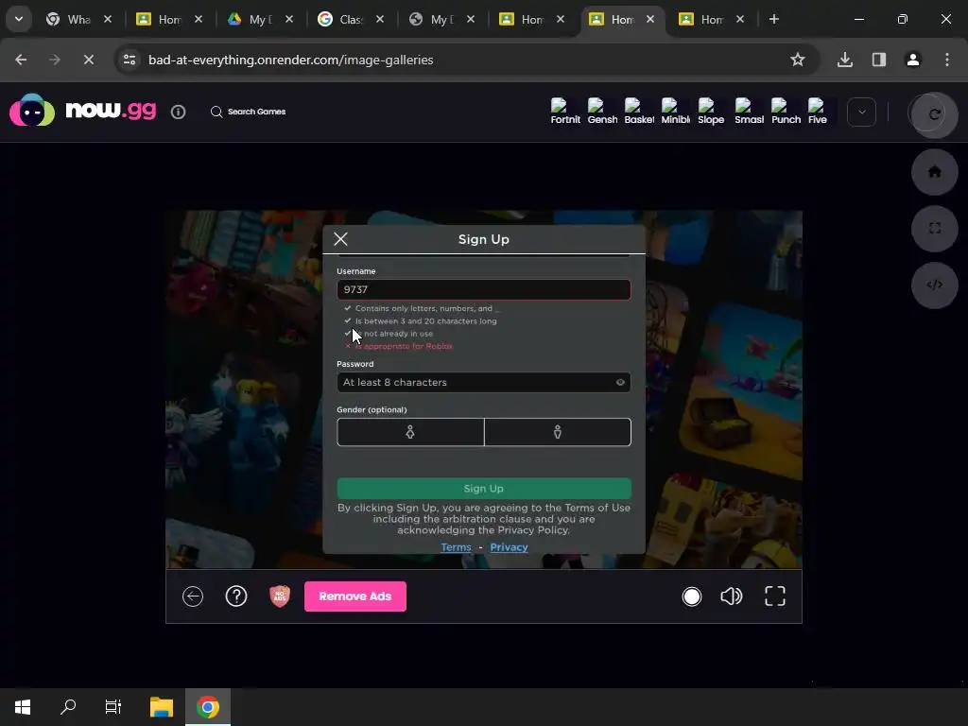968x726 pixels.
Task: Click the back arrow in player bar
Action: point(193,596)
